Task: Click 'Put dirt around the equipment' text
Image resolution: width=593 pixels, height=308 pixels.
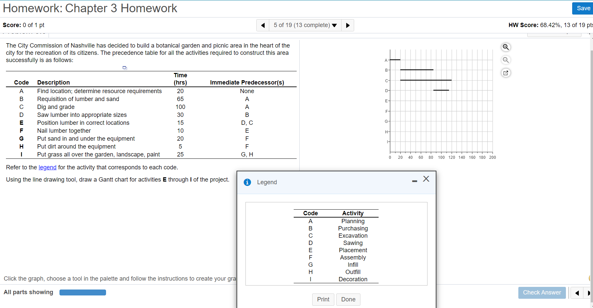Action: tap(76, 147)
